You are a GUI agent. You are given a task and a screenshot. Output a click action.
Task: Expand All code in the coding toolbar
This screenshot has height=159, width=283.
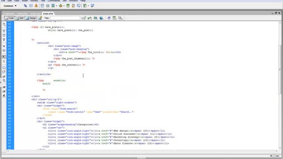pyautogui.click(x=4, y=39)
